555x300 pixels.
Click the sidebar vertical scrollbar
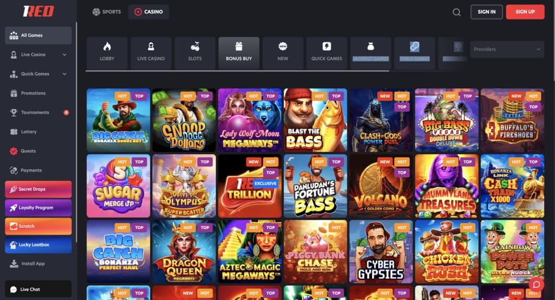point(76,132)
